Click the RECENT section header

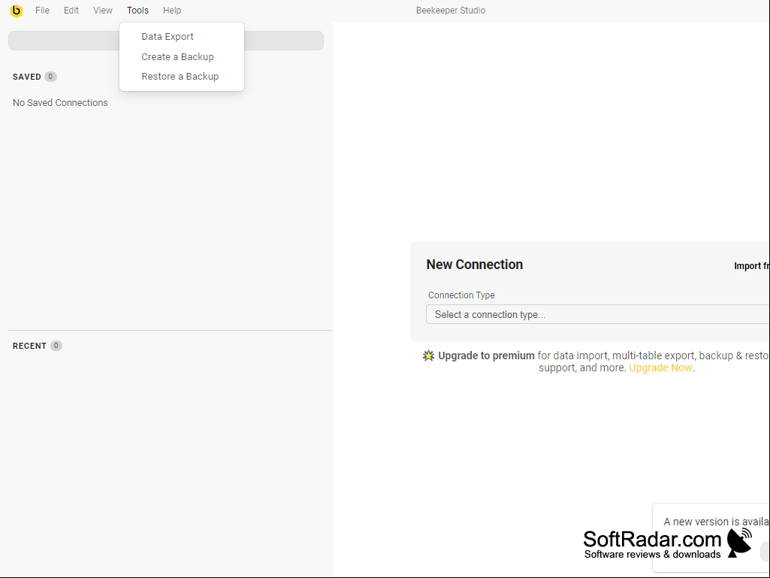tap(29, 346)
